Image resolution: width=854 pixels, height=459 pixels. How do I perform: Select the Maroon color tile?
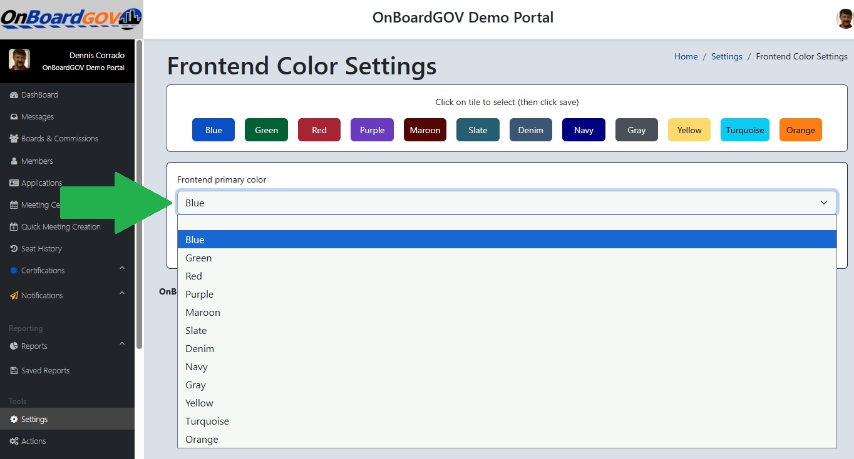(425, 130)
